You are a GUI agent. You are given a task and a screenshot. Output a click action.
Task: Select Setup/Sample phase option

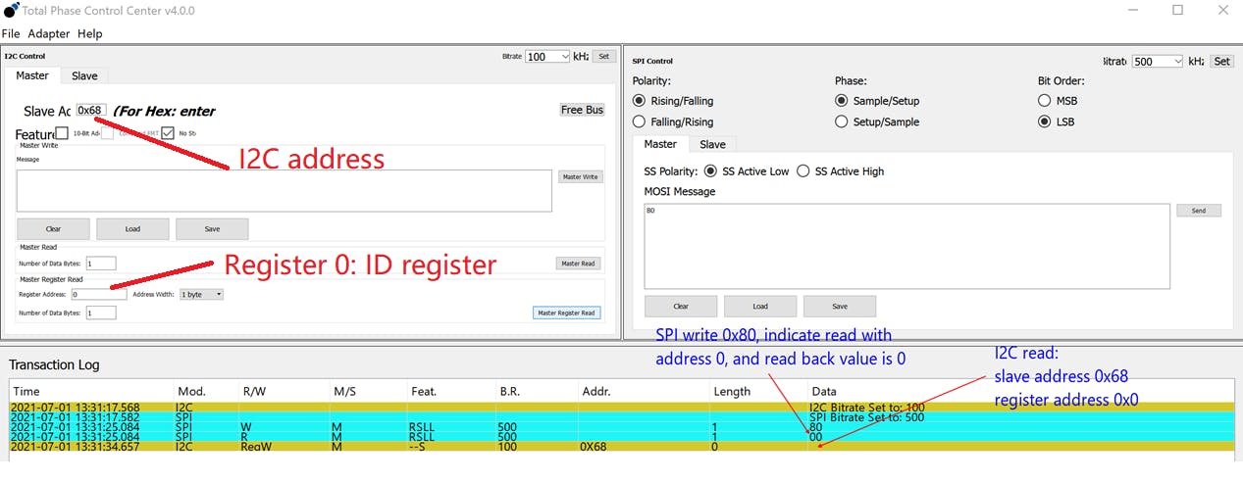[842, 121]
